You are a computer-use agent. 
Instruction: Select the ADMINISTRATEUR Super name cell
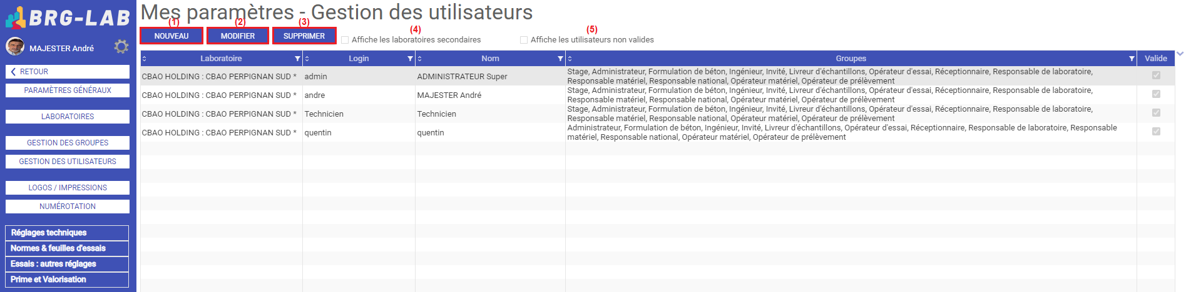[x=490, y=76]
